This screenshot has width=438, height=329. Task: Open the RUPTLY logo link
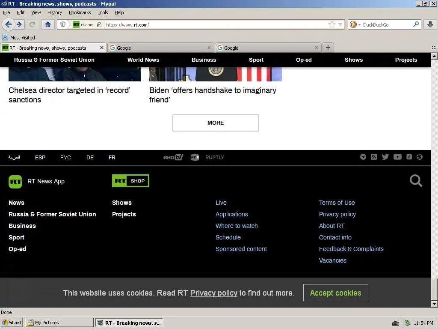[x=215, y=157]
